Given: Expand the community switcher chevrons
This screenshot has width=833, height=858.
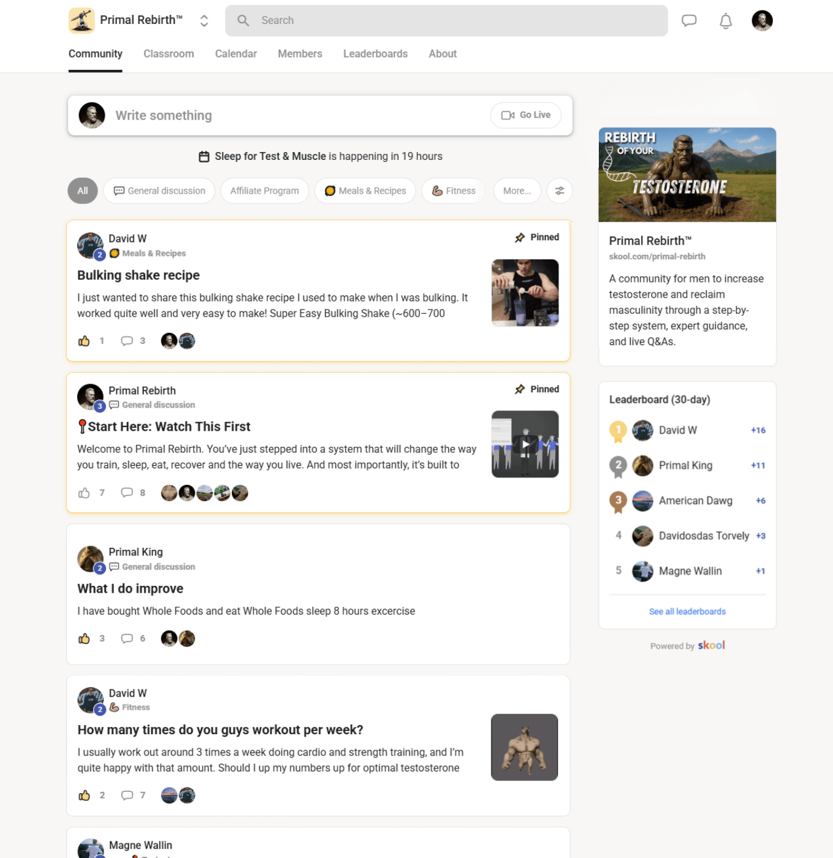Looking at the screenshot, I should coord(204,21).
